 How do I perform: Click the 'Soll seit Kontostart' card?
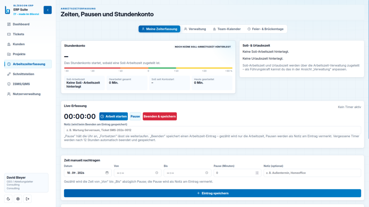[x=169, y=83]
